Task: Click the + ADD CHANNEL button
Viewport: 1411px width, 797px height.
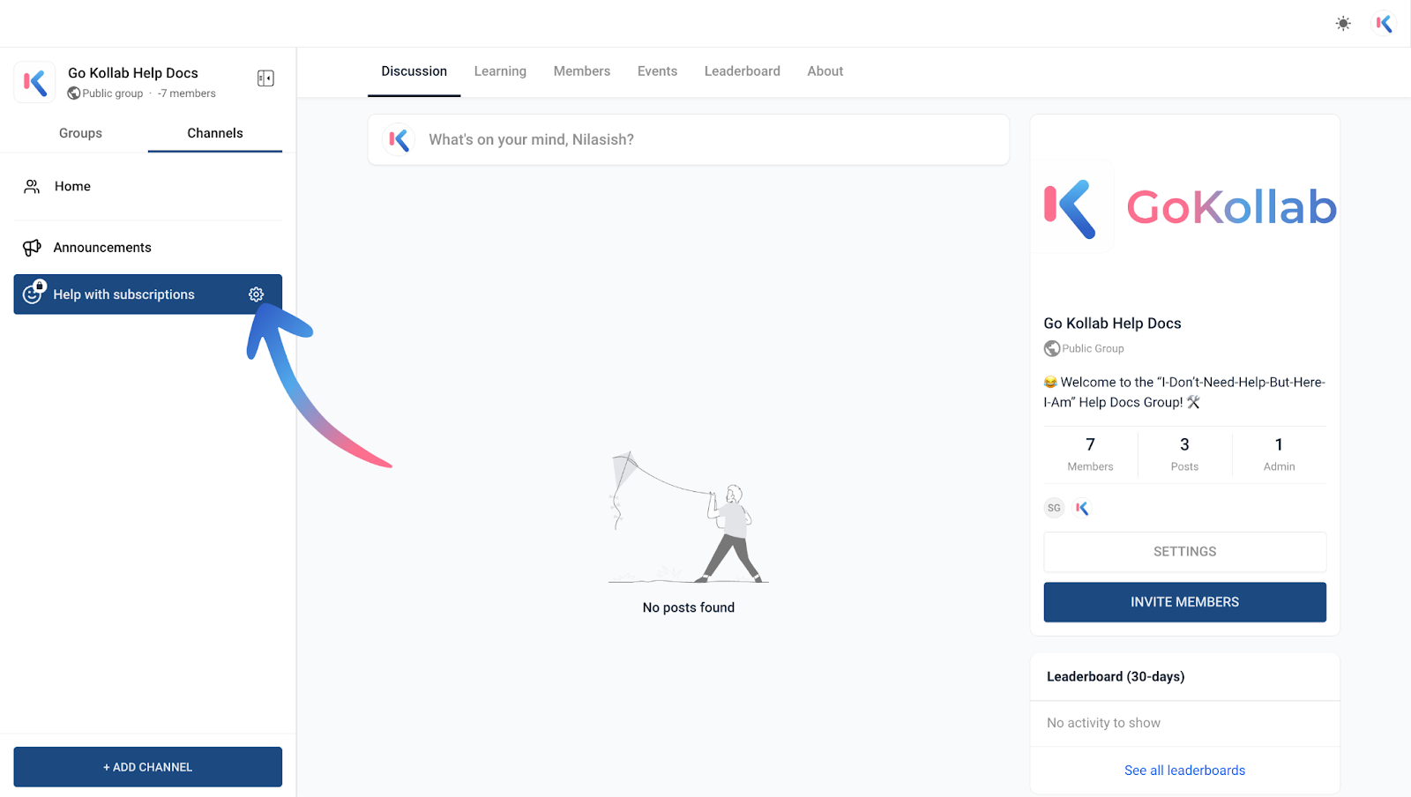Action: [148, 767]
